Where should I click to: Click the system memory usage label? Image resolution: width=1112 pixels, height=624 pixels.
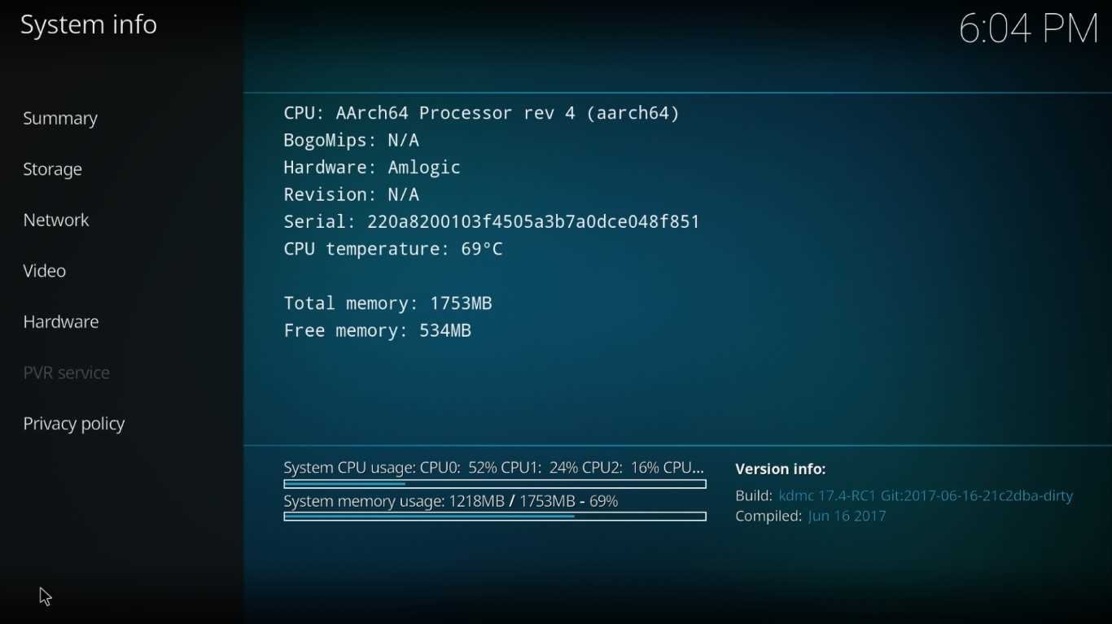(451, 501)
